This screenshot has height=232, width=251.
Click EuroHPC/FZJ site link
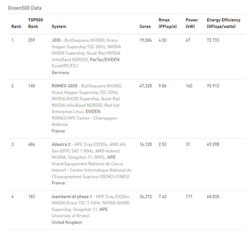(64, 66)
